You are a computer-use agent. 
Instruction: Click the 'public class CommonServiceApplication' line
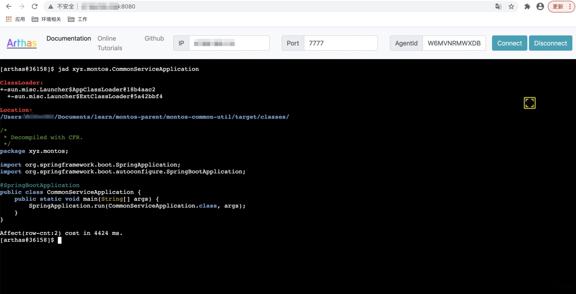[71, 192]
